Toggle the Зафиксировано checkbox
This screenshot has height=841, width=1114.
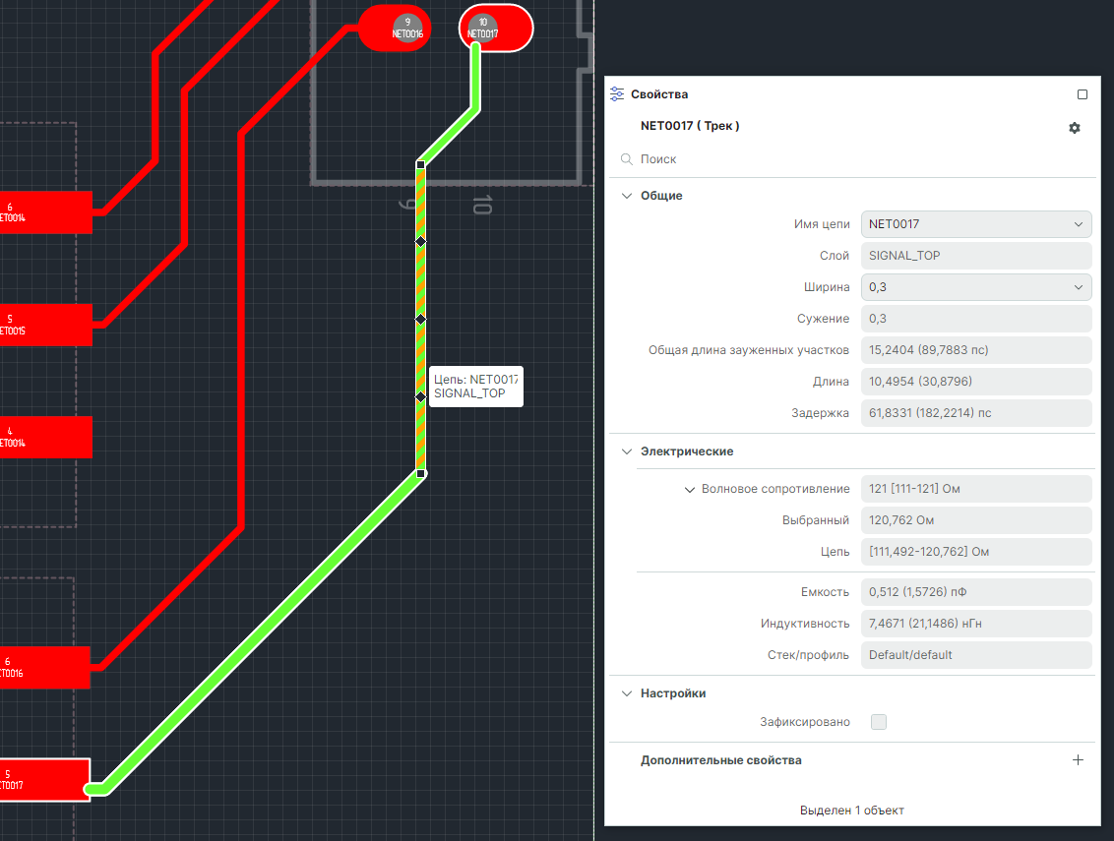pyautogui.click(x=879, y=722)
